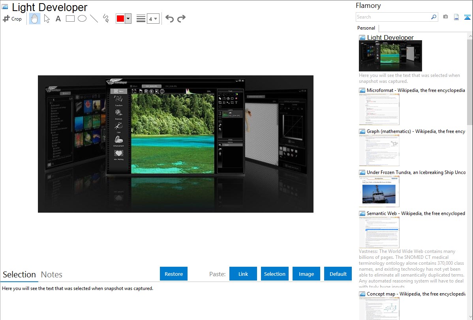Click the icon beside Semantic Web entry

click(362, 213)
